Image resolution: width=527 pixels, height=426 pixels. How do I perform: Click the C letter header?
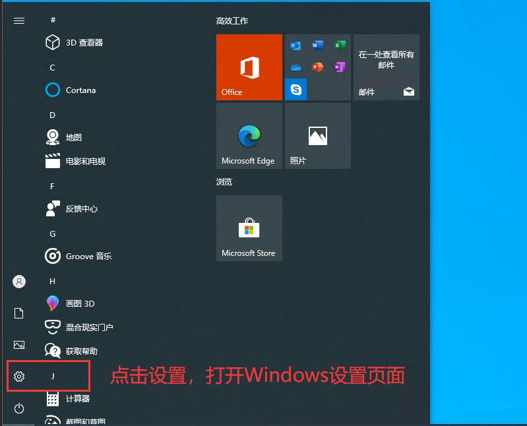[52, 67]
